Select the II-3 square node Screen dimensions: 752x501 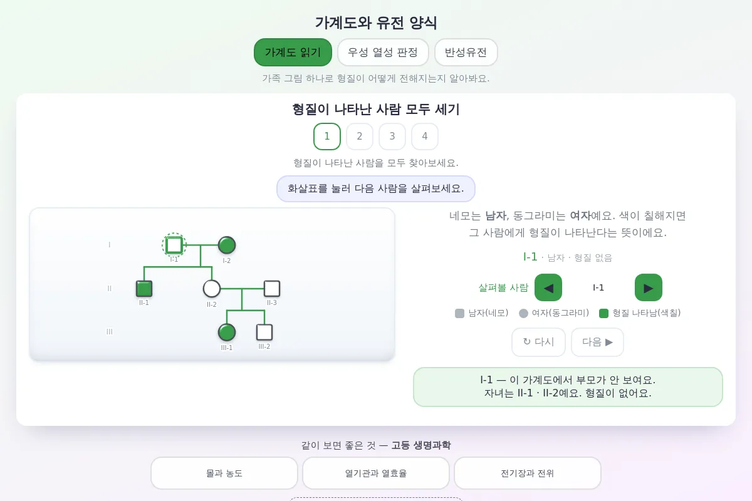click(271, 289)
